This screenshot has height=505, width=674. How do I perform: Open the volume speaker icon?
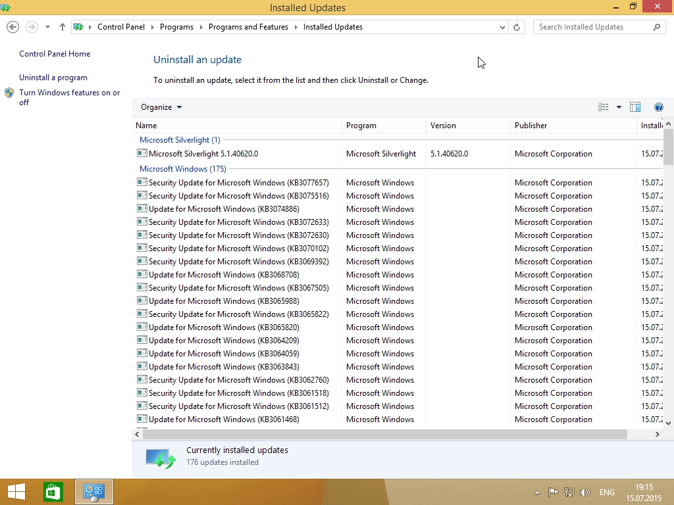coord(585,492)
